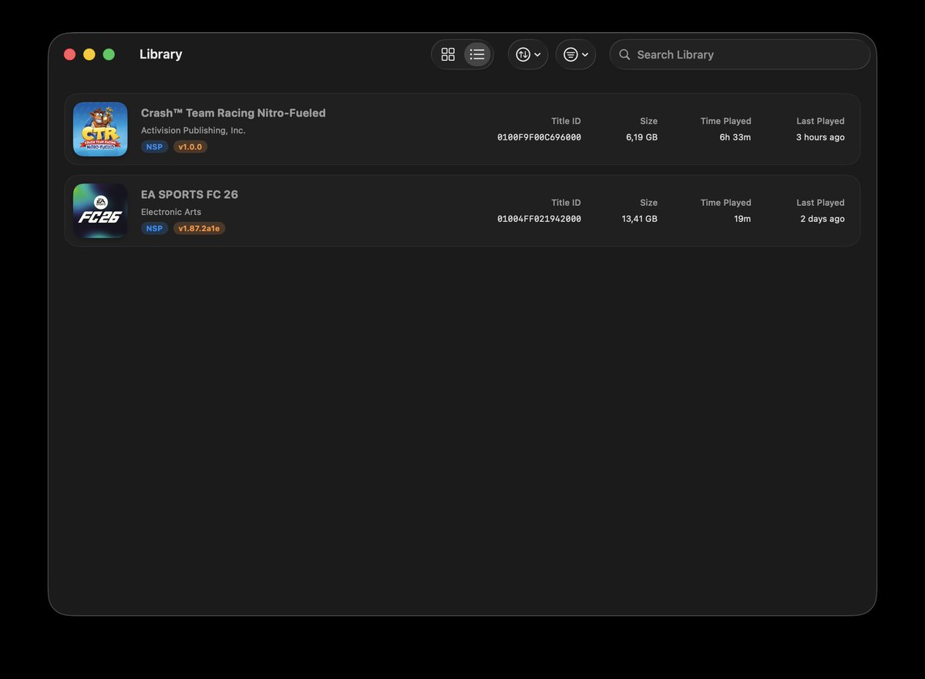Click the 19m time played value
The width and height of the screenshot is (925, 679).
(742, 219)
